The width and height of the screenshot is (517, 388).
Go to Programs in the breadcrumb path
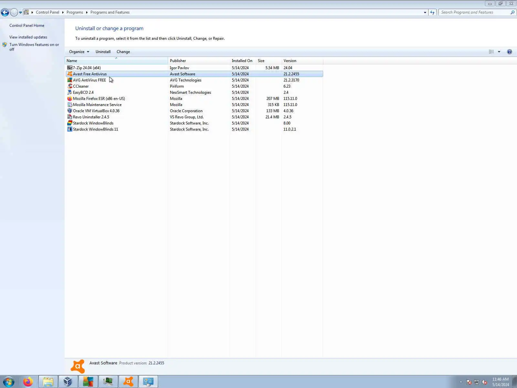click(x=75, y=12)
